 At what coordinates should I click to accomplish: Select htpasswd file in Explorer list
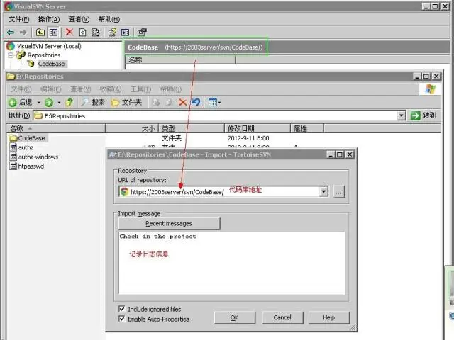click(x=27, y=166)
